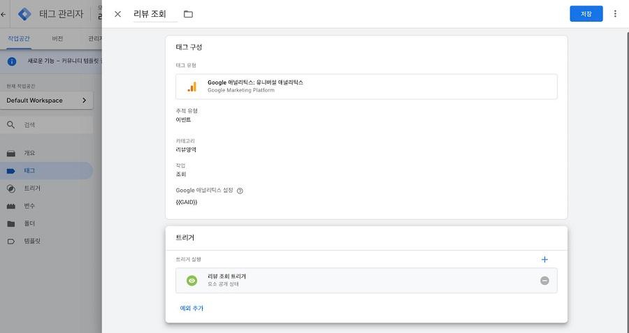Screen dimensions: 629x333
Task: Click the green eye trigger icon
Action: [x=191, y=281]
